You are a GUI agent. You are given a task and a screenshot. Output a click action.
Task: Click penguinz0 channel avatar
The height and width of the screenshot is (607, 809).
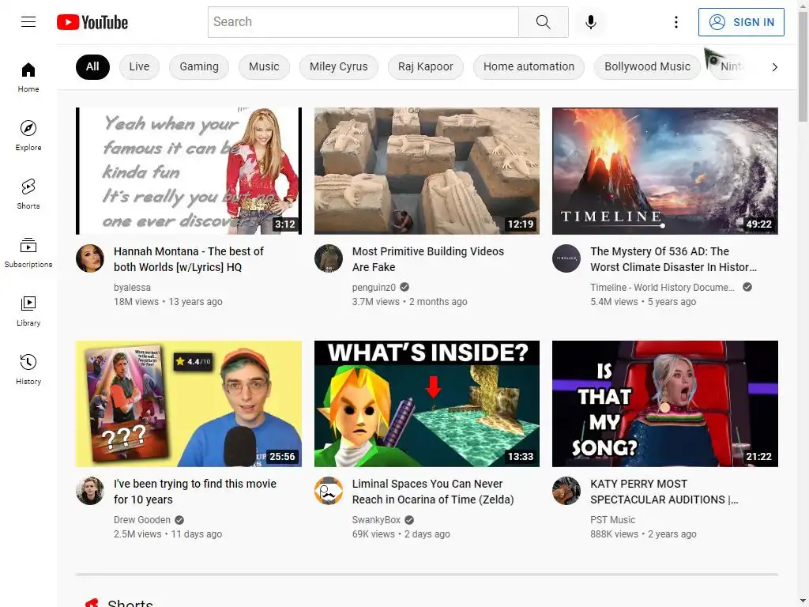[329, 258]
